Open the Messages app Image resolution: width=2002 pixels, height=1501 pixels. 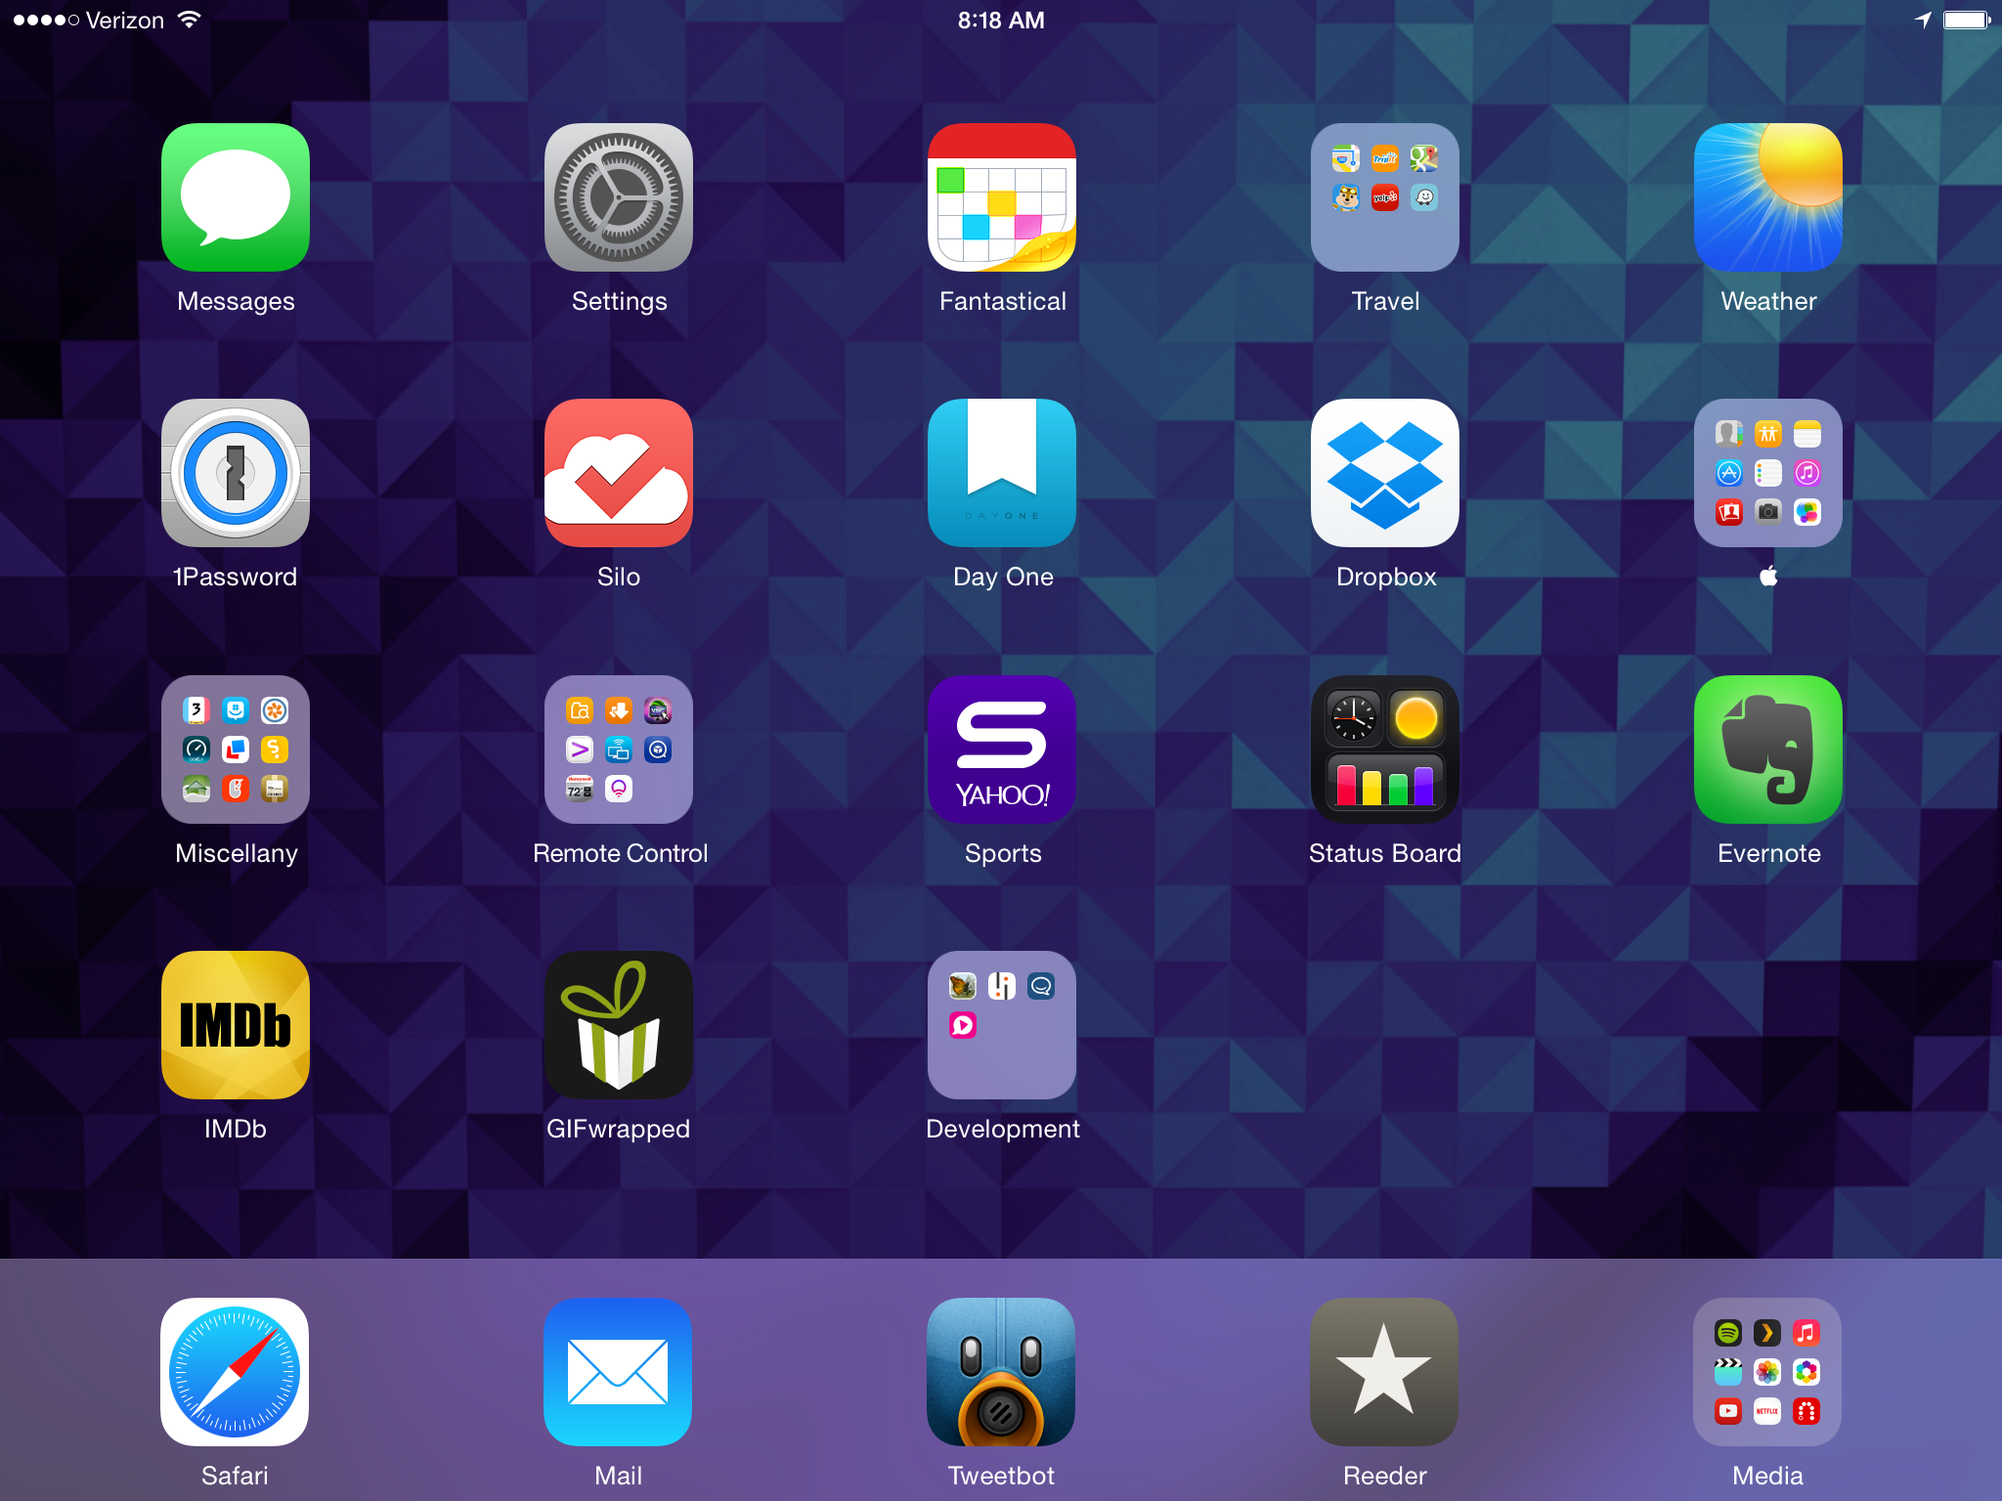pyautogui.click(x=236, y=197)
